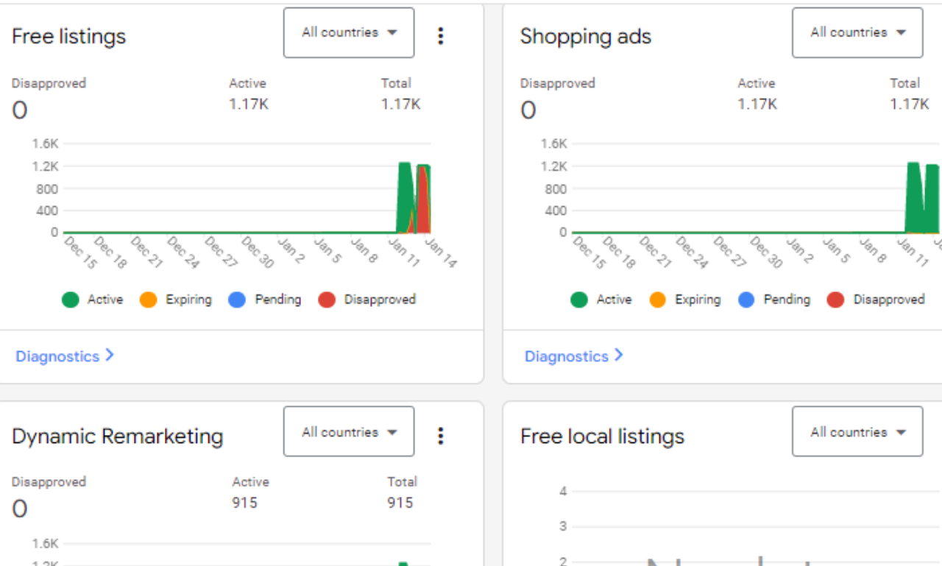Click the Diagnostics chevron in Shopping ads card
This screenshot has width=942, height=566.
pyautogui.click(x=618, y=355)
